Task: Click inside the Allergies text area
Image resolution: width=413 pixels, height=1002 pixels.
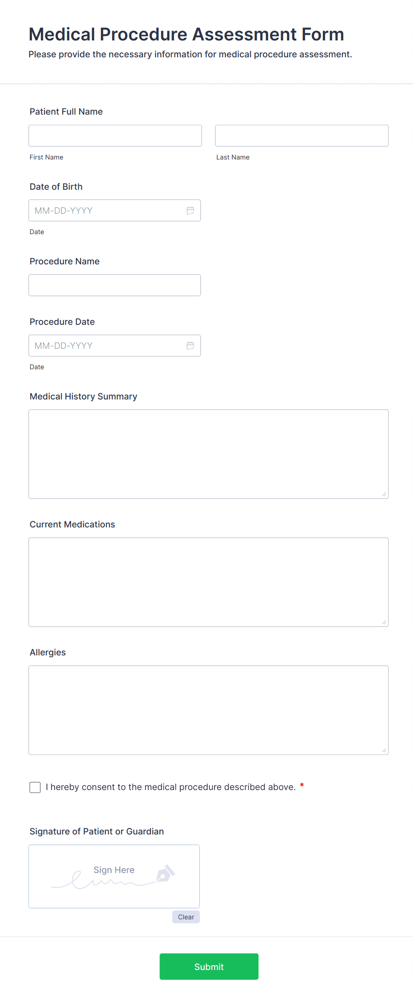Action: (208, 710)
